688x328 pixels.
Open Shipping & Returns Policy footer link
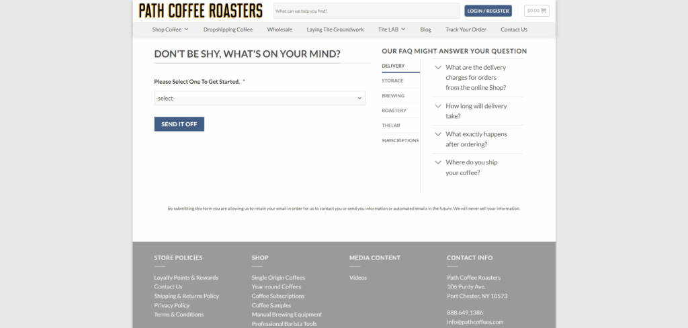[187, 296]
